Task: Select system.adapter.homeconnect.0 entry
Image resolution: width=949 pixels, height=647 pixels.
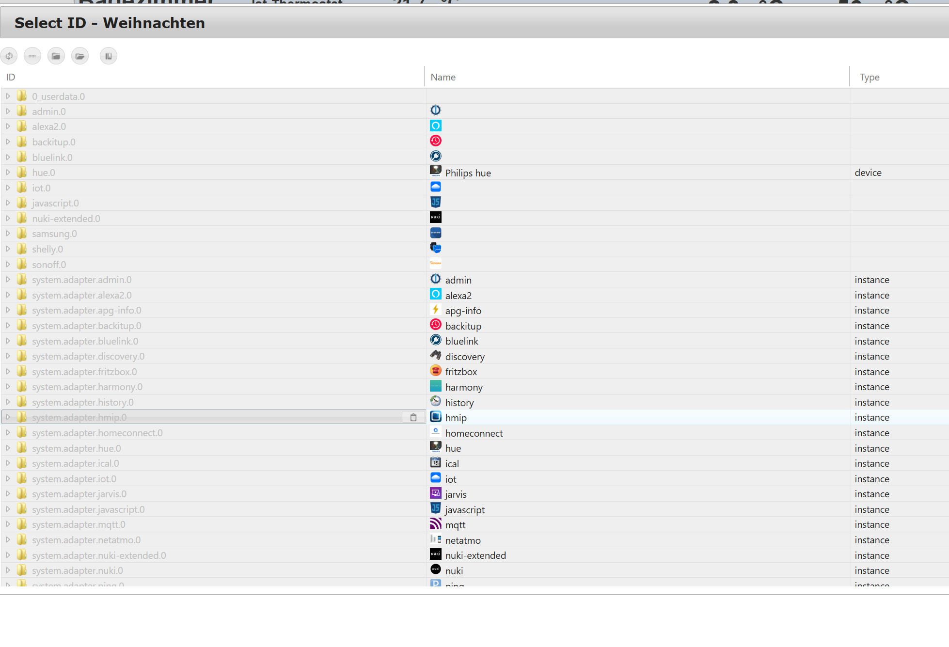Action: [97, 433]
